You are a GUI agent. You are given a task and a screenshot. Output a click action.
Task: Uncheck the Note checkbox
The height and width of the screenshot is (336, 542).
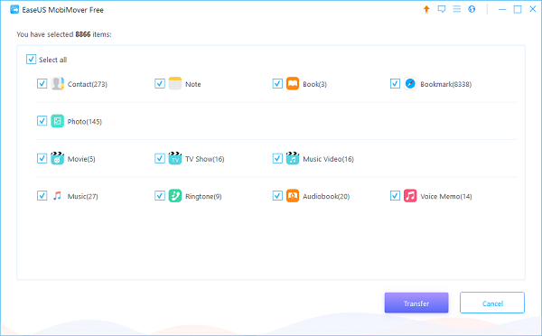pos(160,84)
